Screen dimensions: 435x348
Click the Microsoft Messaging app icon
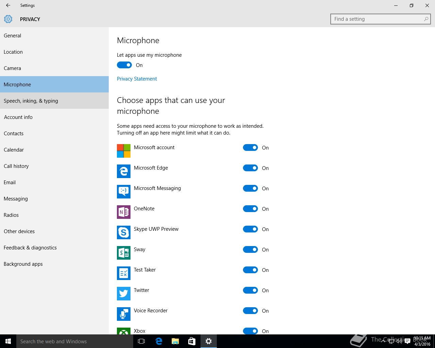point(124,192)
